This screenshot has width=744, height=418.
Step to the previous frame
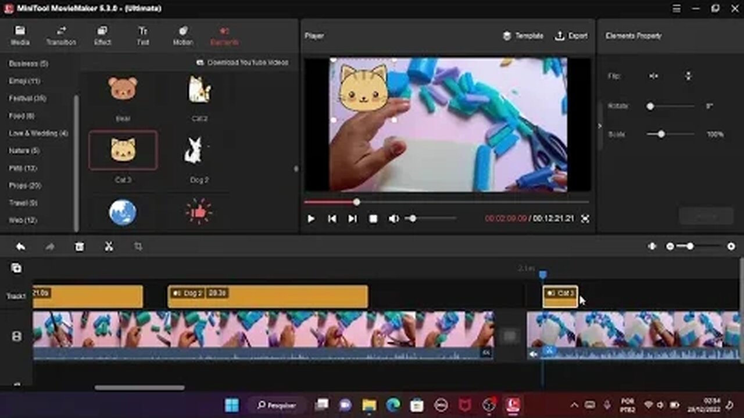click(332, 218)
